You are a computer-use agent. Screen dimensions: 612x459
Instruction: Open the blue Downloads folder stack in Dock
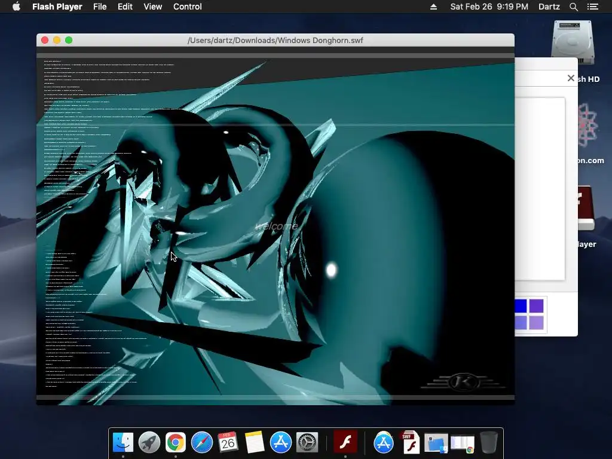[436, 443]
